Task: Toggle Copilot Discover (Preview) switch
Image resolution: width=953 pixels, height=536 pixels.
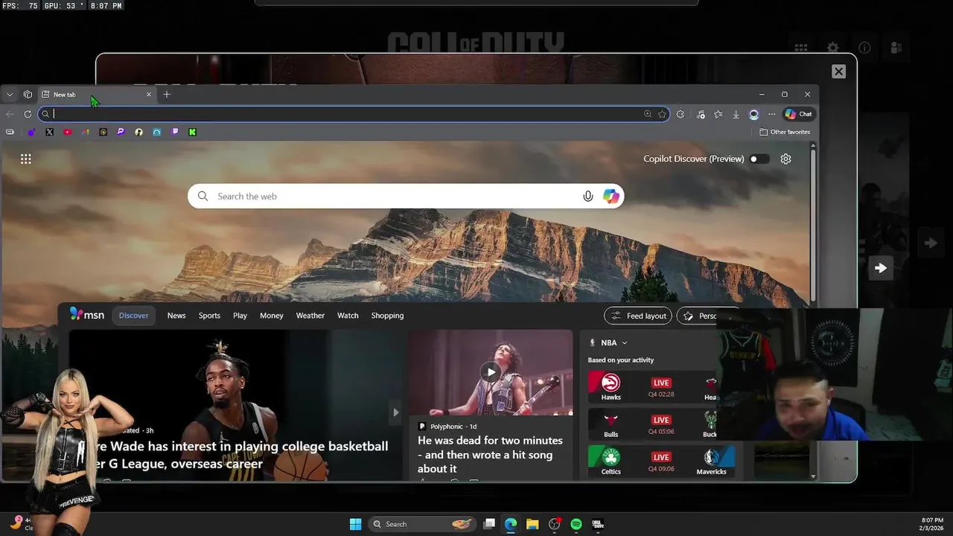Action: (x=759, y=159)
